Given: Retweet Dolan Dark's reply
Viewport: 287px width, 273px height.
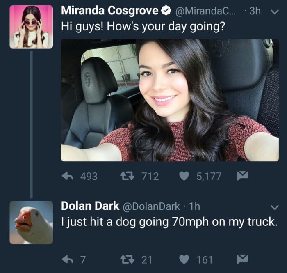Looking at the screenshot, I should pos(127,259).
